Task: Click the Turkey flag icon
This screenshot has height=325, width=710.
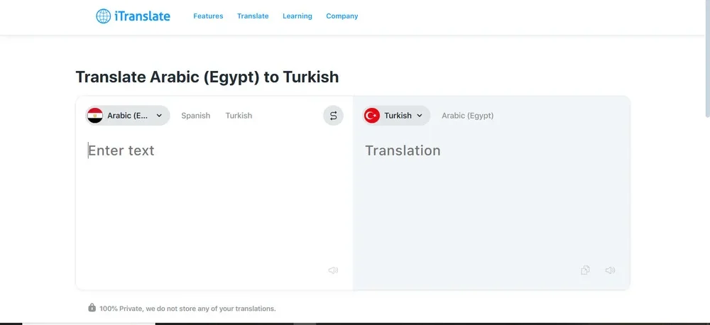Action: (x=372, y=116)
